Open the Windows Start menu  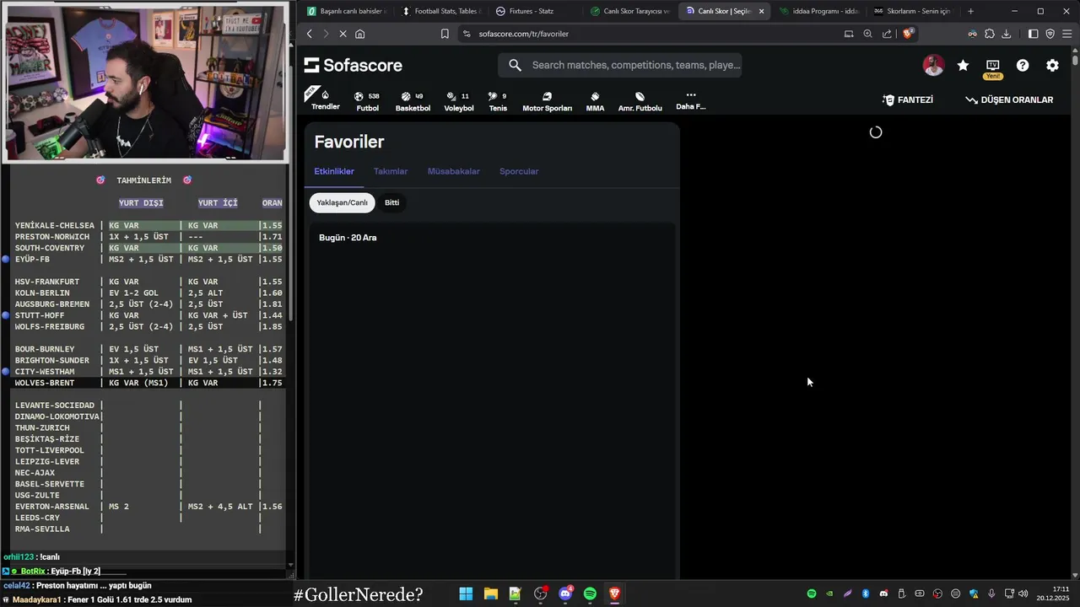tap(466, 594)
